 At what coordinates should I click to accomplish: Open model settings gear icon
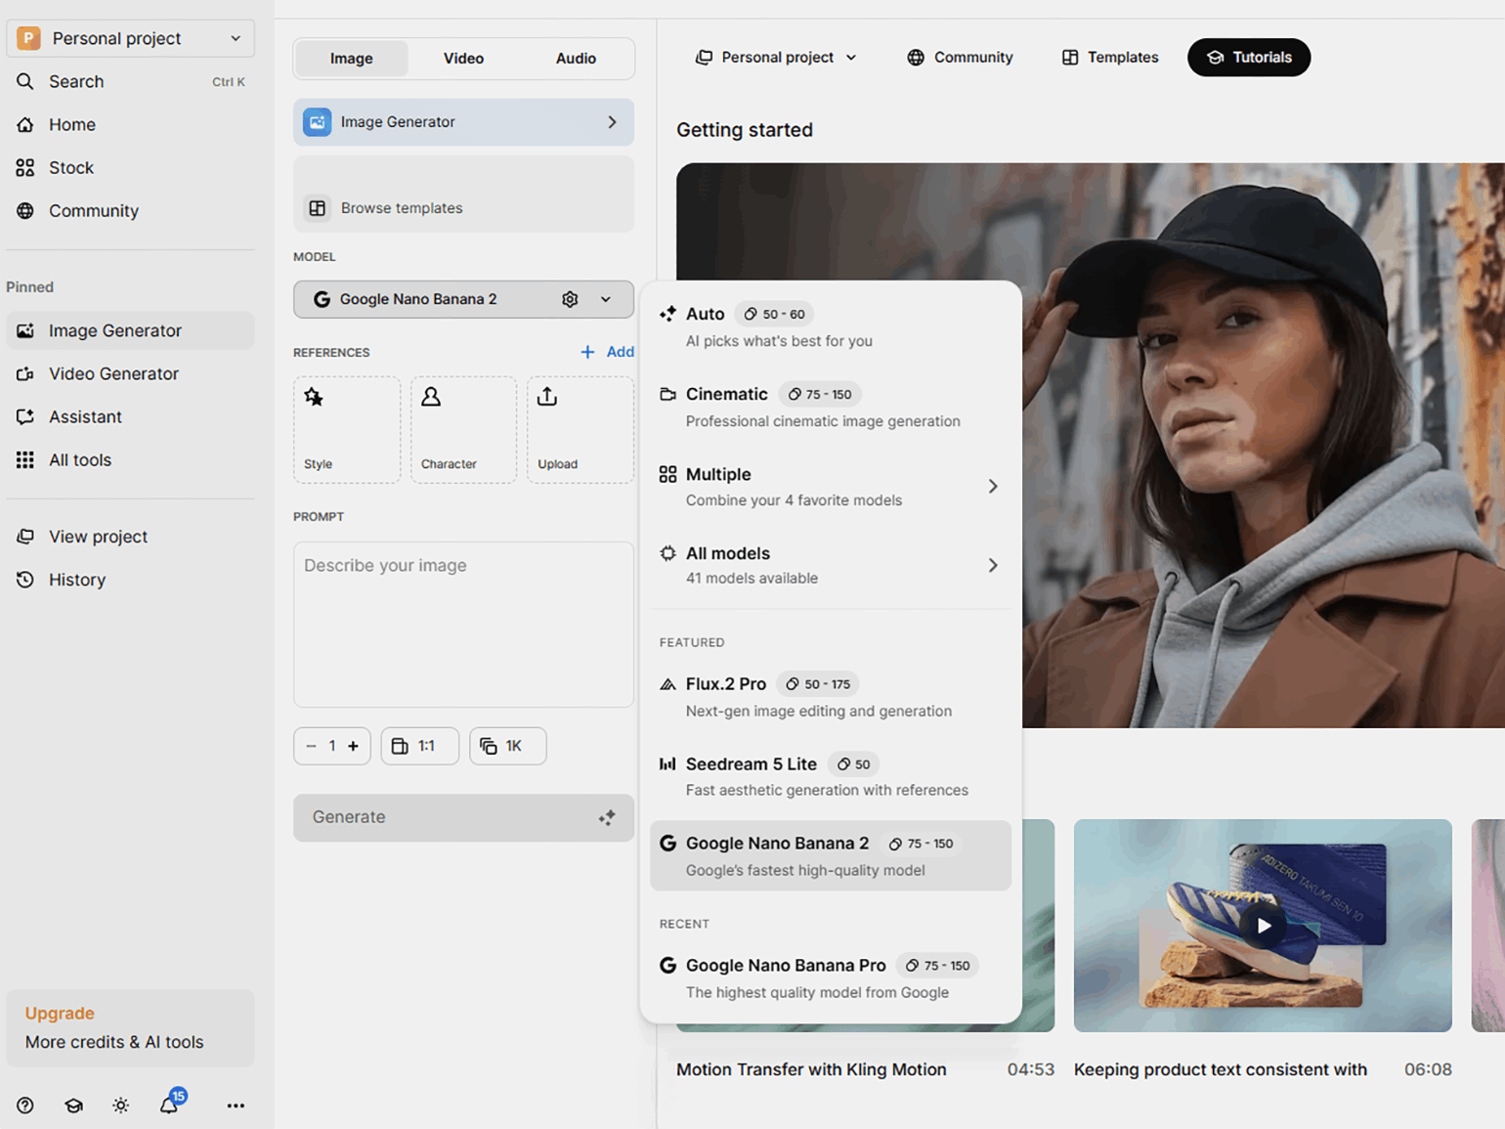570,299
